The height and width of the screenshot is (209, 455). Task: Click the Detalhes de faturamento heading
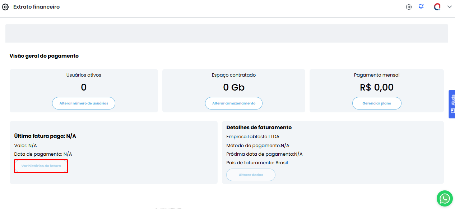click(259, 127)
